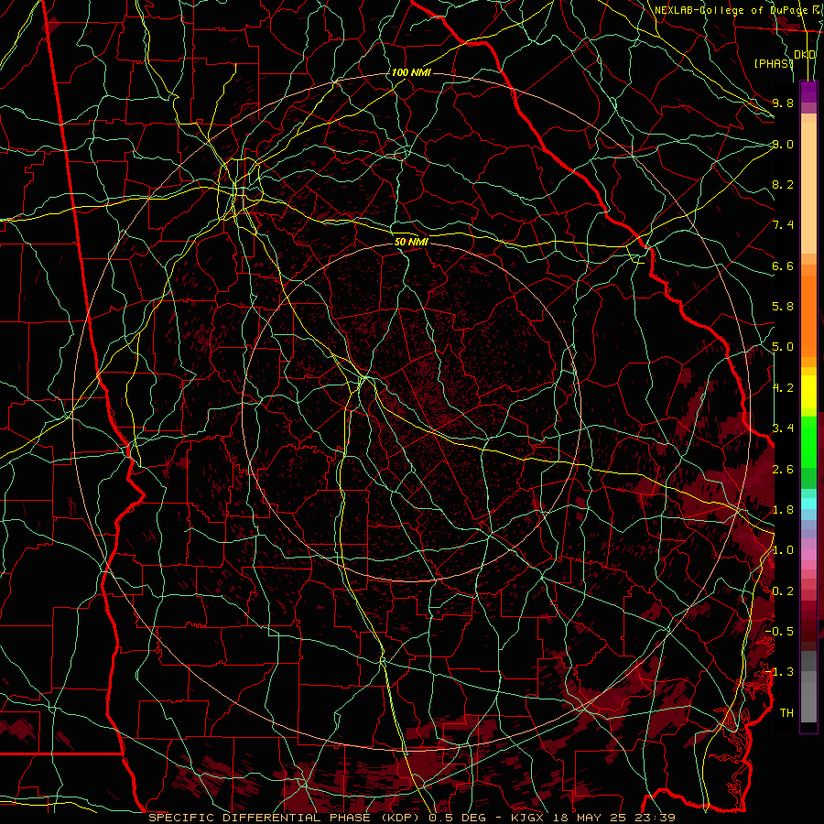The width and height of the screenshot is (824, 824).
Task: Click the -0.5 value on the color scale
Action: (779, 632)
